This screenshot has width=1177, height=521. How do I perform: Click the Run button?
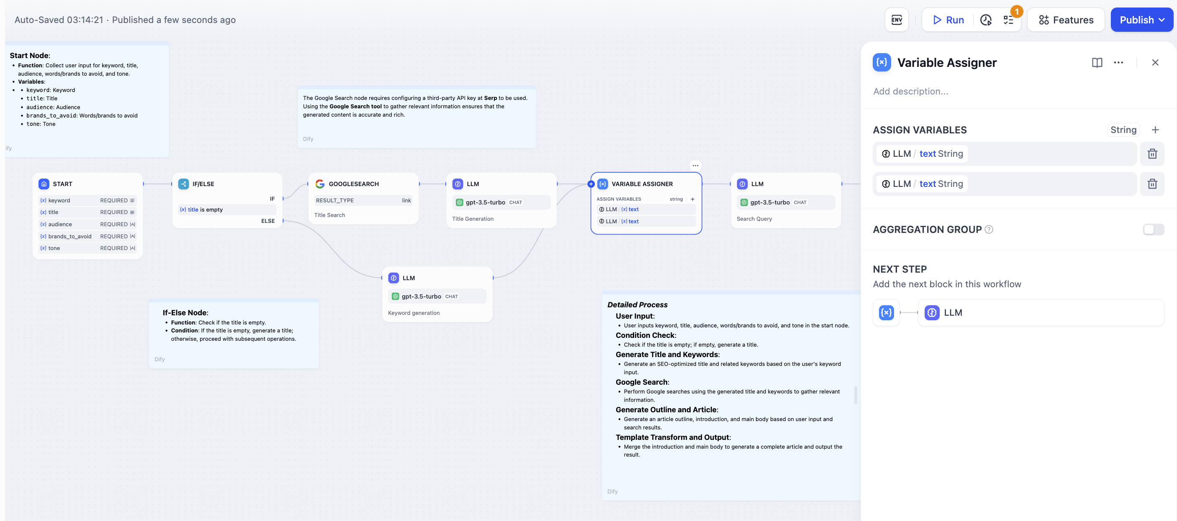pyautogui.click(x=948, y=20)
